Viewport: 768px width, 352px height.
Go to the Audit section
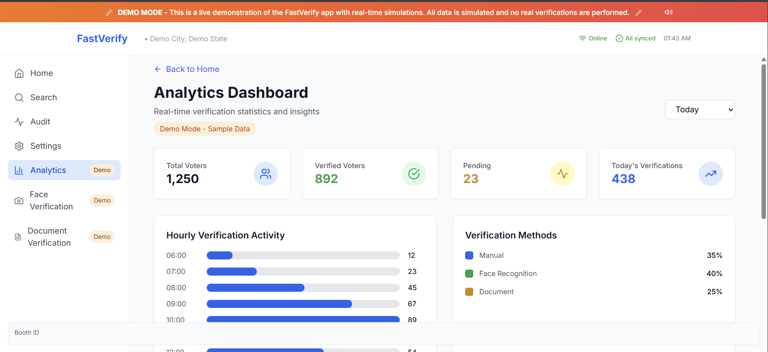[65, 122]
